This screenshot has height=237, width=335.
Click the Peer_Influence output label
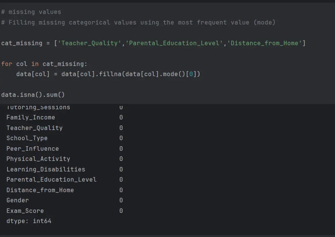pyautogui.click(x=32, y=149)
